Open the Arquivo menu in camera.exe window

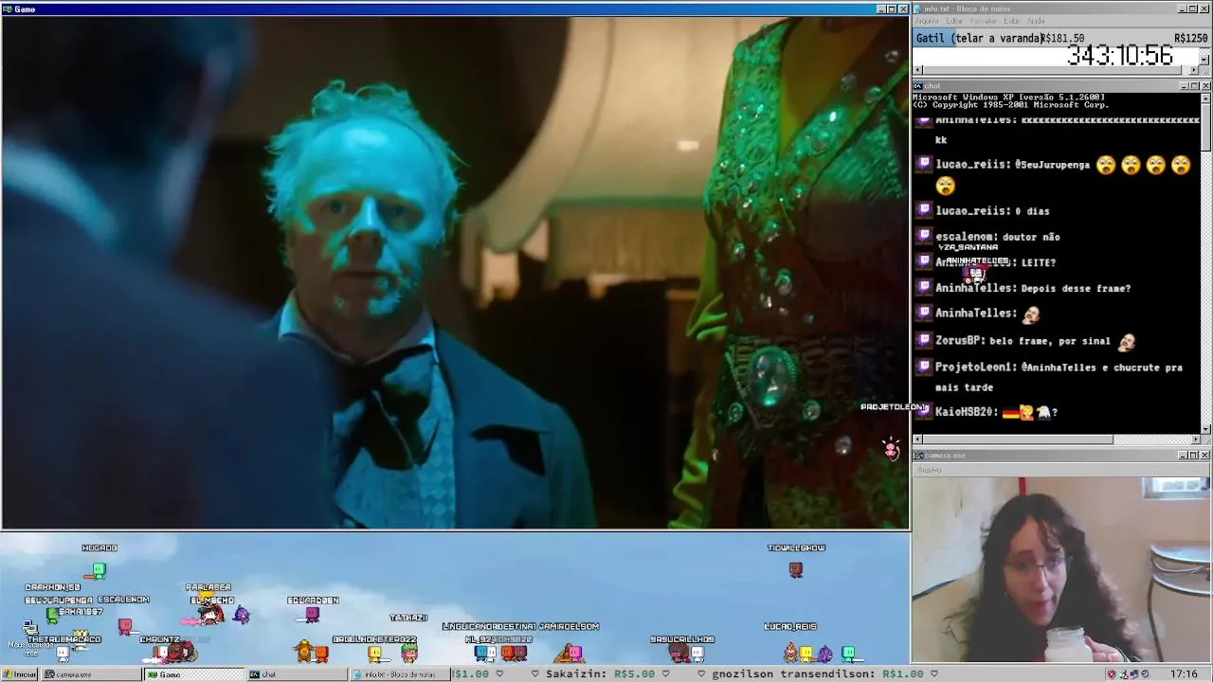coord(930,470)
